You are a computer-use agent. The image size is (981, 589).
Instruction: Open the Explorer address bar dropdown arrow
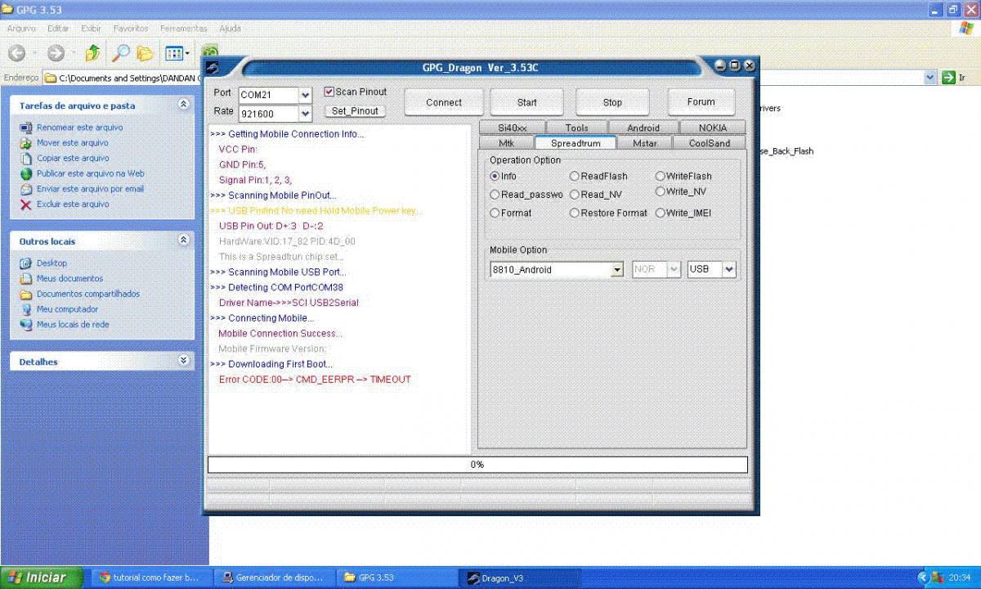pos(930,78)
